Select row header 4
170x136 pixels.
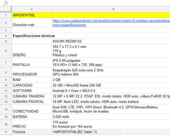pyautogui.click(x=6, y=36)
